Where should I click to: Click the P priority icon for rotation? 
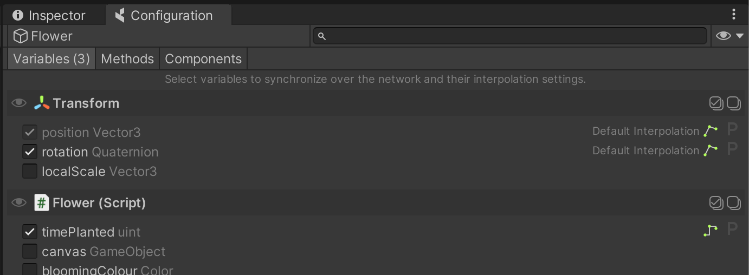pos(732,149)
